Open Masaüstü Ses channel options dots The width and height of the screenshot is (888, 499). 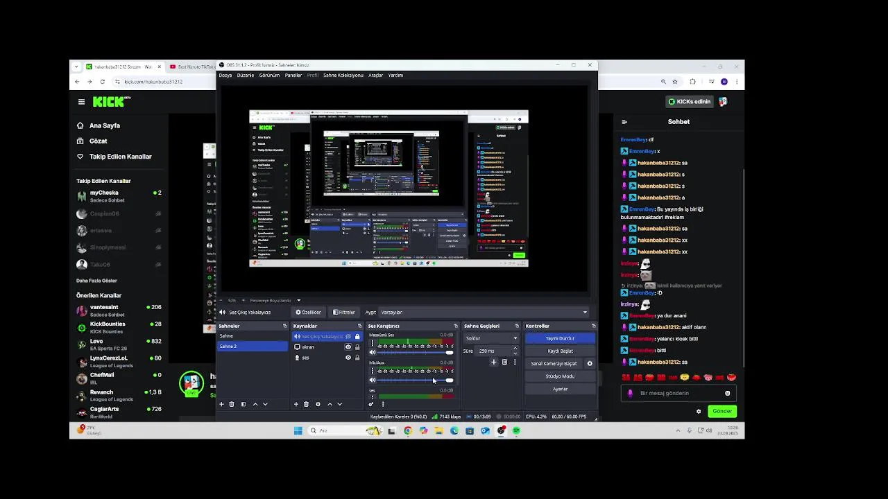pyautogui.click(x=372, y=344)
